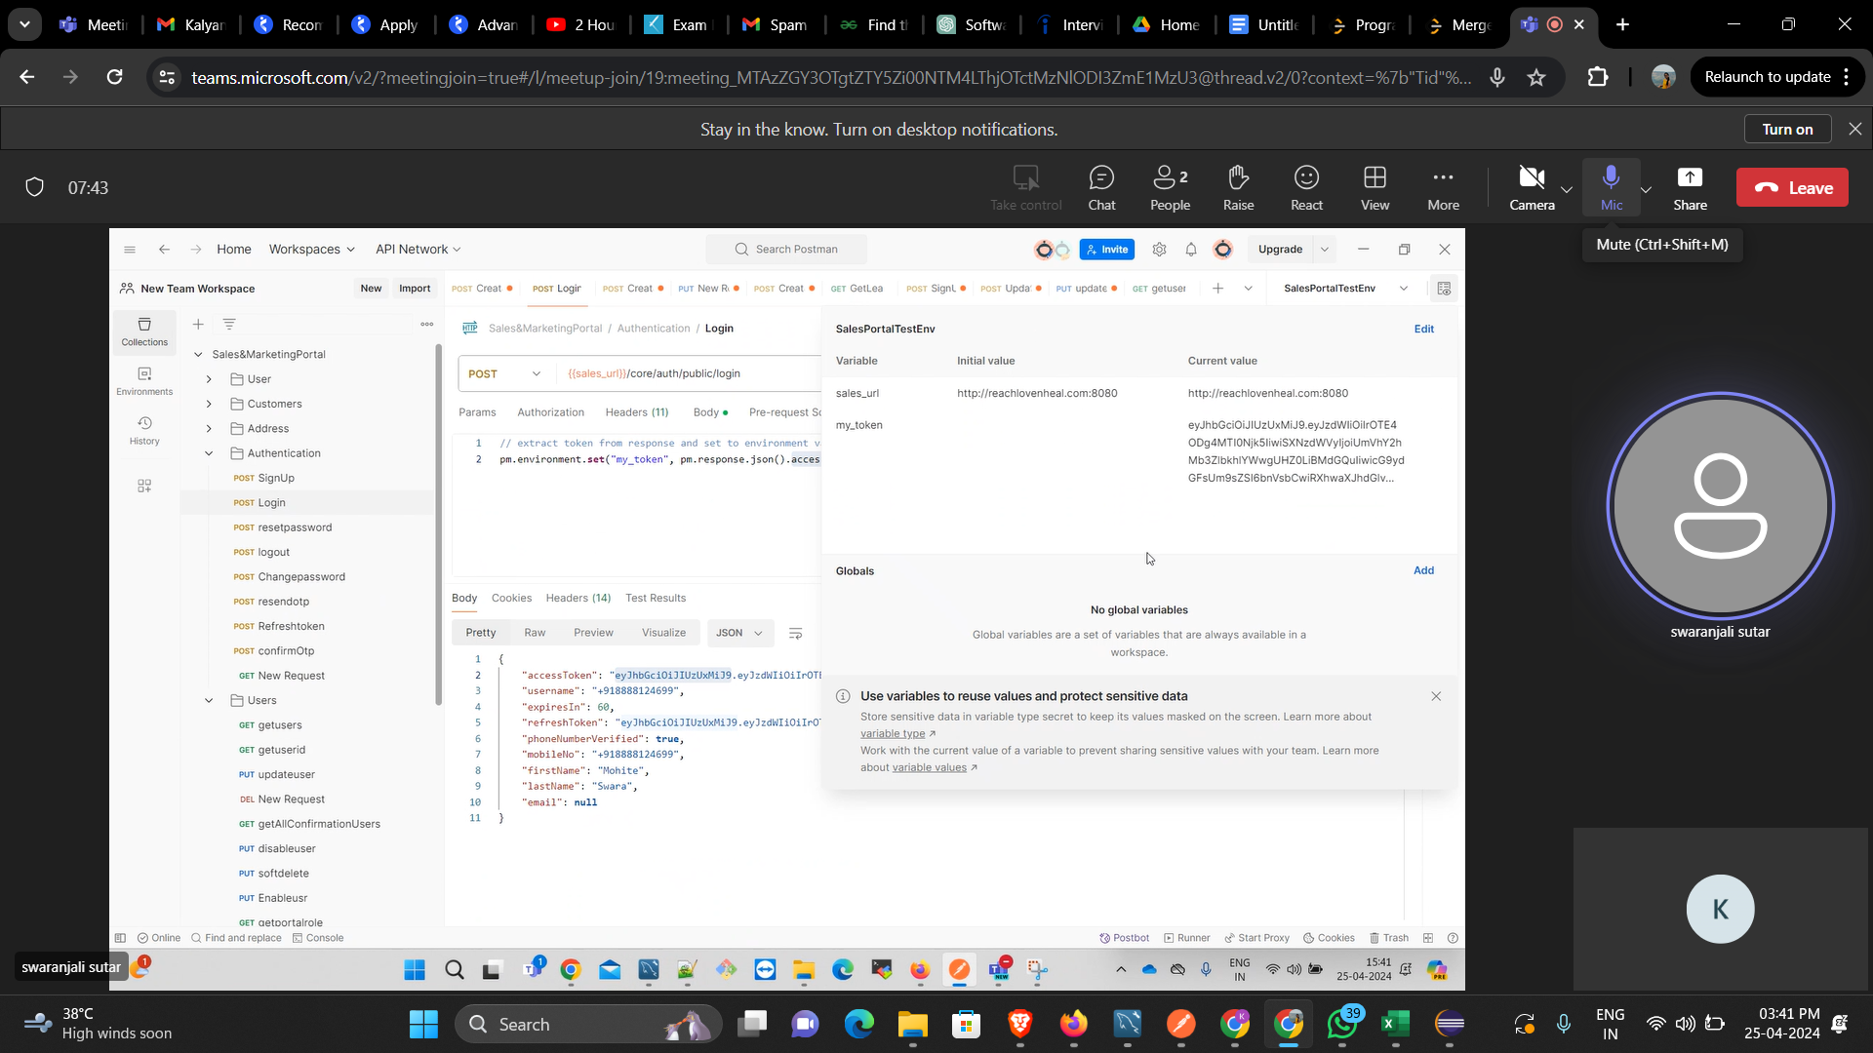
Task: Open collections panel options ellipsis
Action: (x=426, y=325)
